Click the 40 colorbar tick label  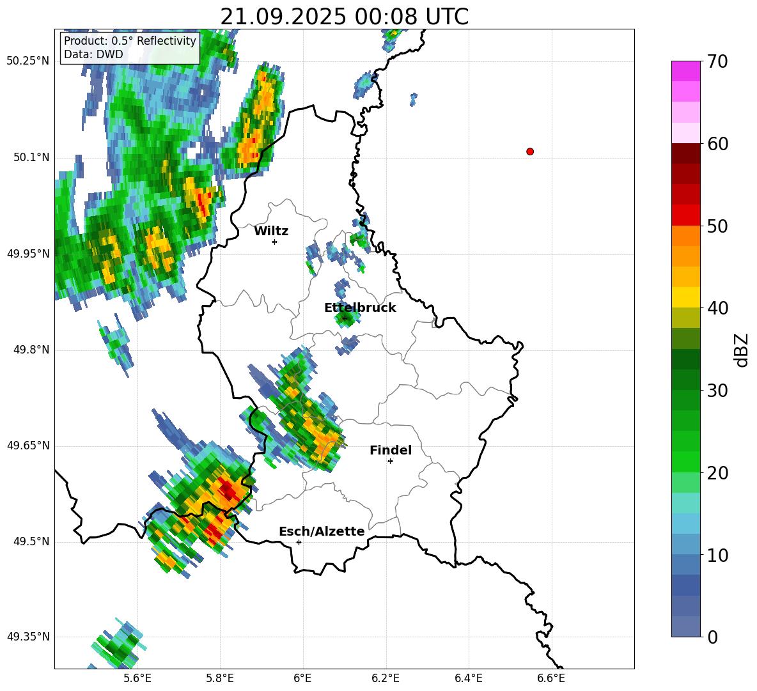717,308
